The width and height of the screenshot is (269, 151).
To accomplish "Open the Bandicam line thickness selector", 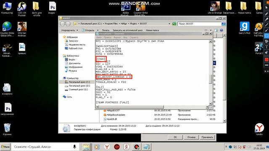I will tap(266, 65).
